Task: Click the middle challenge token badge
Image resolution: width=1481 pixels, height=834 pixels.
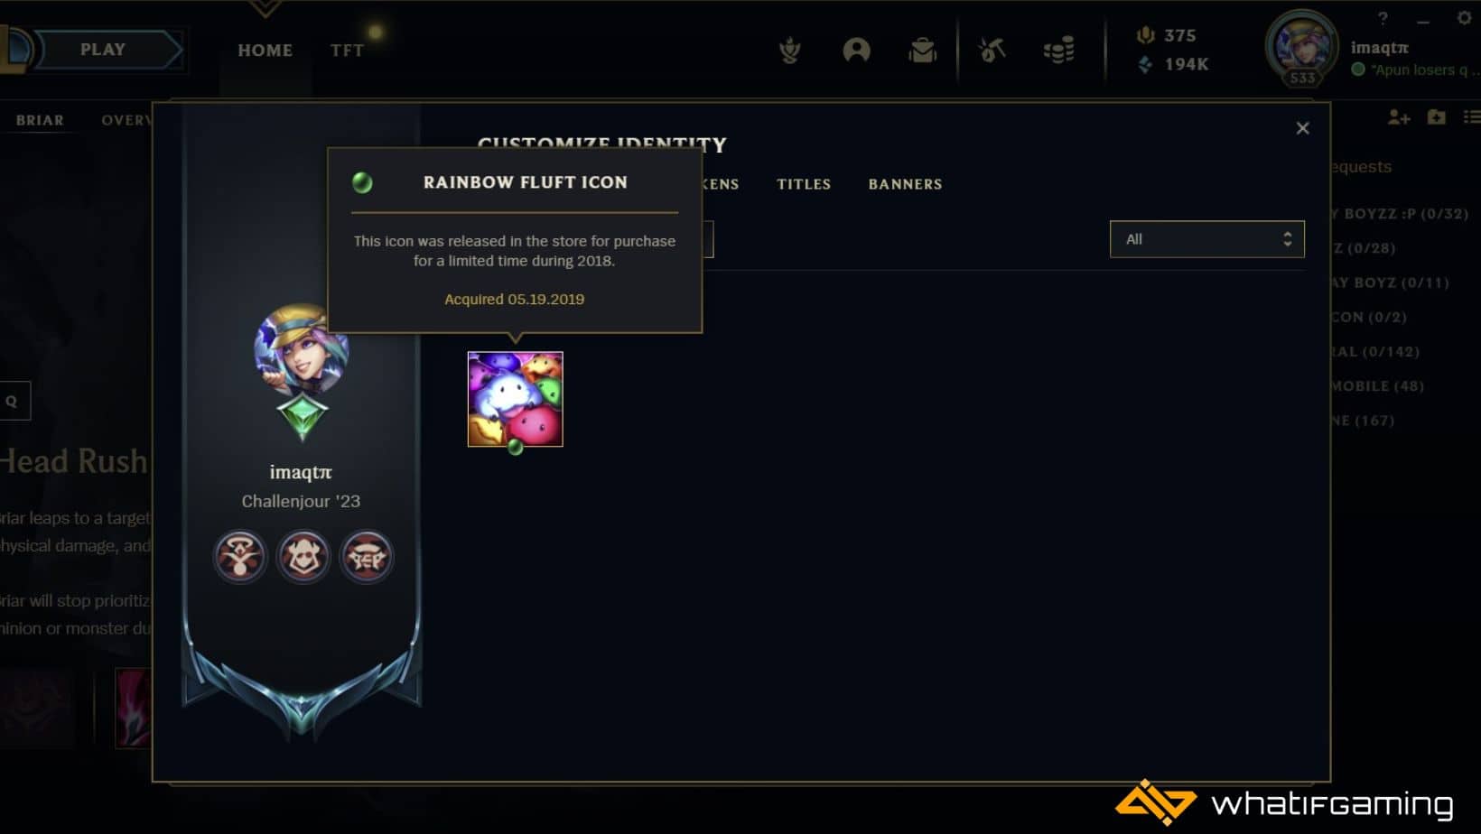Action: click(x=303, y=556)
